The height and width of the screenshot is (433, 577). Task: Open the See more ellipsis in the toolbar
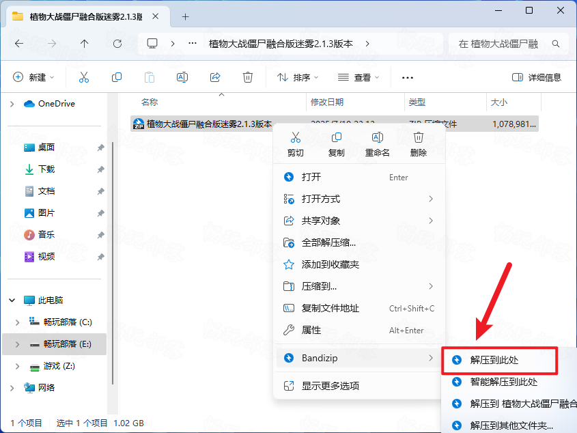click(x=408, y=78)
